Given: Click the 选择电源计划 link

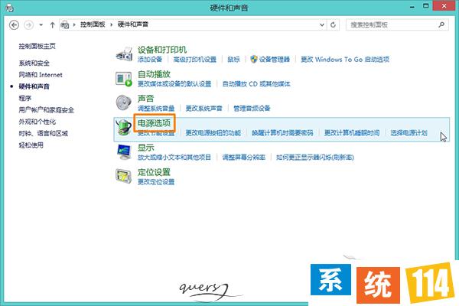Looking at the screenshot, I should [x=409, y=133].
